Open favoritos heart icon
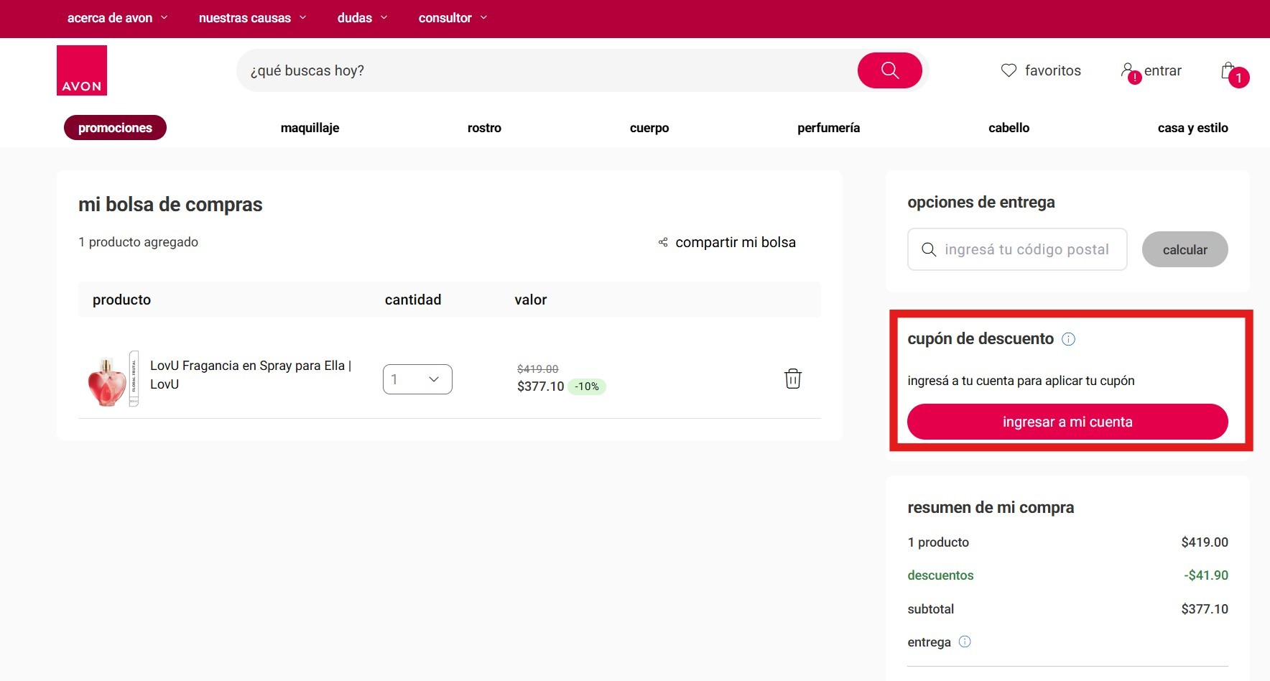 click(1009, 70)
